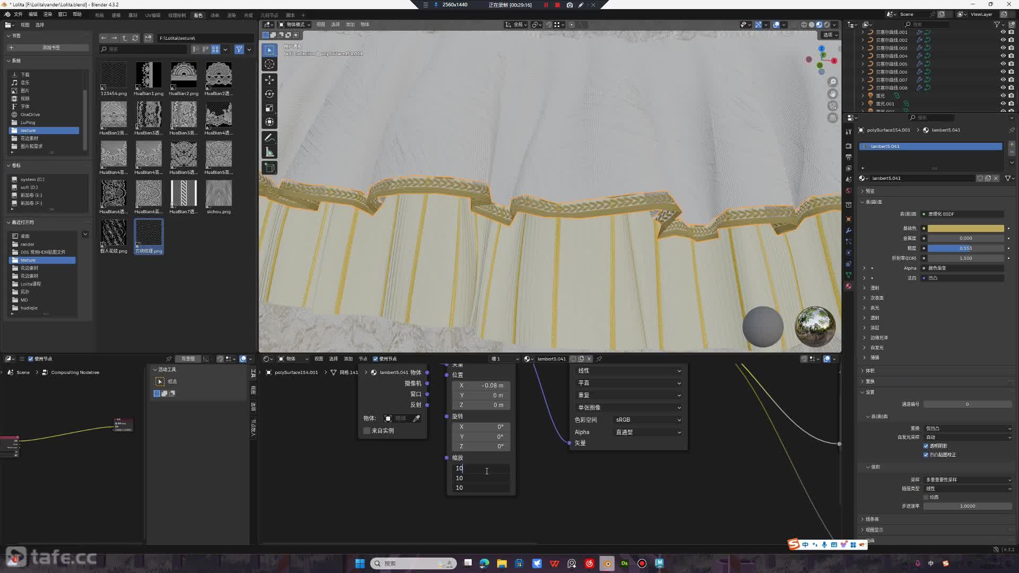Select the Select Box tool in viewport
Image resolution: width=1019 pixels, height=573 pixels.
click(270, 50)
